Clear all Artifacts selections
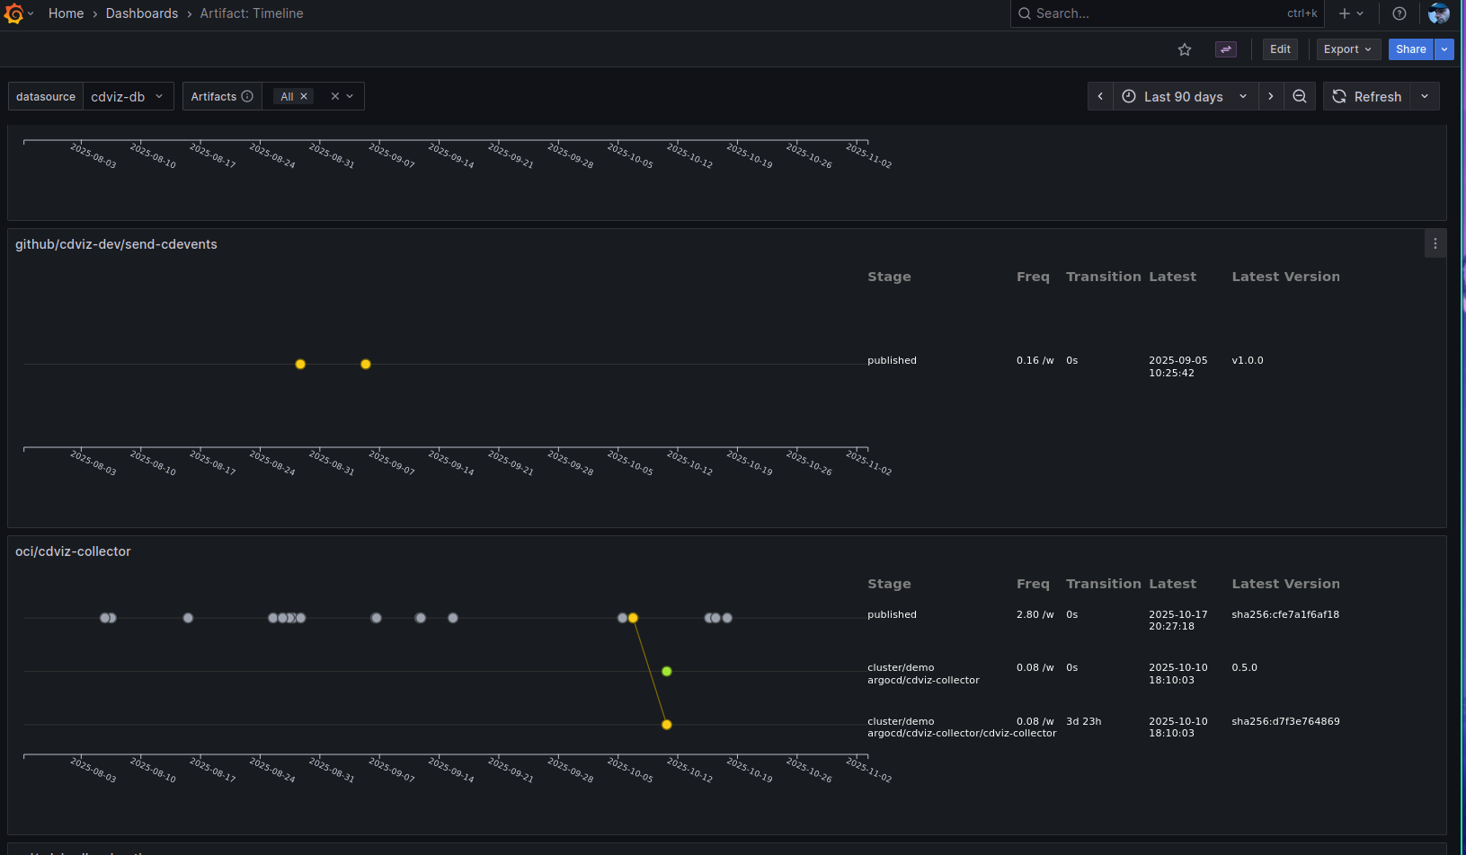Viewport: 1466px width, 855px height. [x=335, y=96]
